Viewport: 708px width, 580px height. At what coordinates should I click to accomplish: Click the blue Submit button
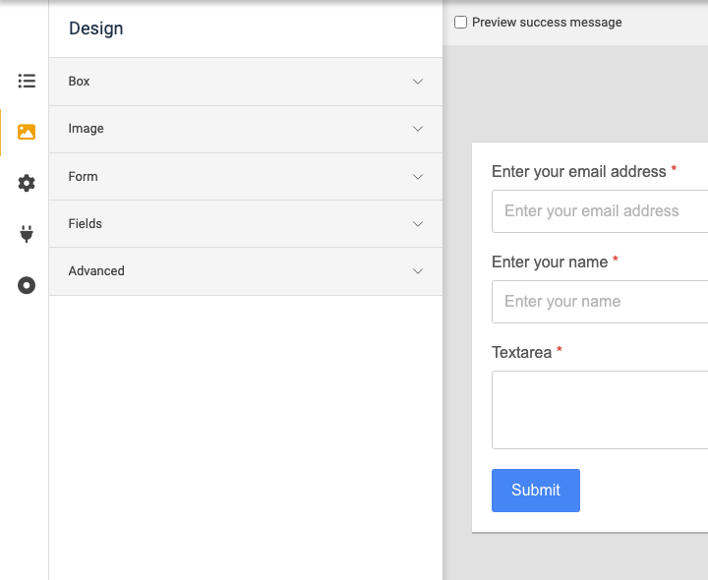[x=536, y=491]
